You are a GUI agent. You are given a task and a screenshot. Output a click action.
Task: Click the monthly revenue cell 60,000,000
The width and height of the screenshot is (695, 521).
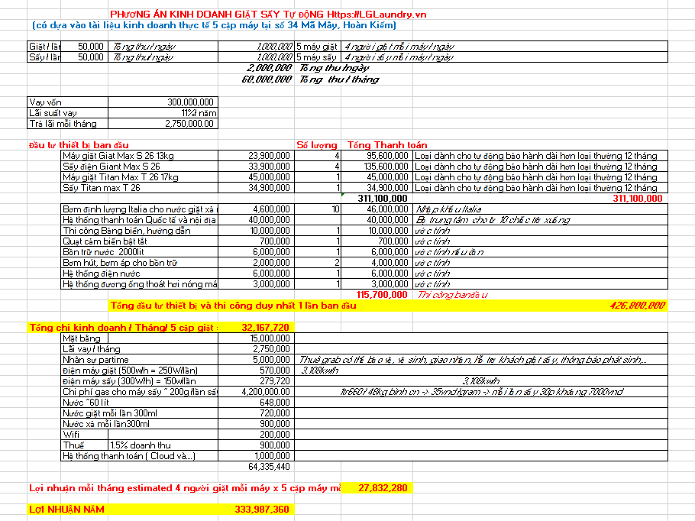(267, 79)
